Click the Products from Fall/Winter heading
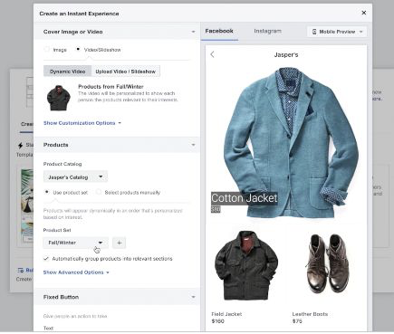Viewport: 394px width, 334px height. [x=111, y=87]
